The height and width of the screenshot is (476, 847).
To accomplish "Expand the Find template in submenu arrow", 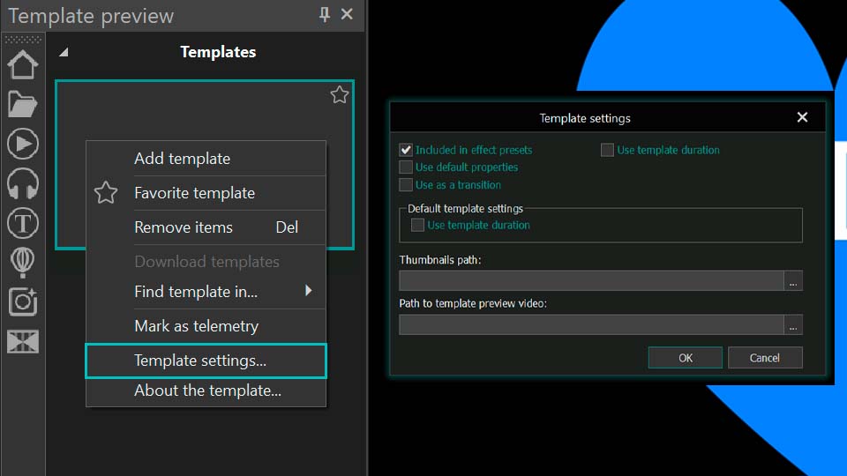I will (309, 291).
